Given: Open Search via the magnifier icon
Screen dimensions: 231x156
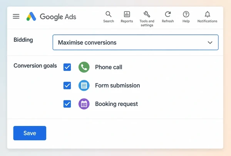Looking at the screenshot, I should 109,14.
